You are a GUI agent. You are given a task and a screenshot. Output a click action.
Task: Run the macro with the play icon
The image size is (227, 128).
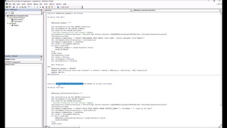pyautogui.click(x=35, y=7)
